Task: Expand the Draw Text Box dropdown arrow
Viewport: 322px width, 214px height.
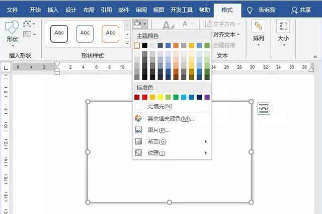Action: (x=35, y=34)
